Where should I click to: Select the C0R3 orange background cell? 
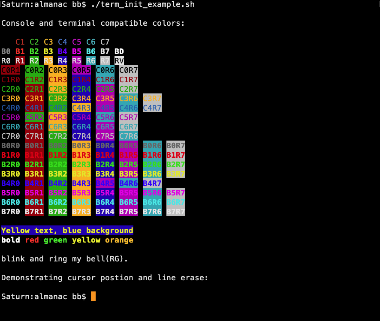click(x=58, y=70)
